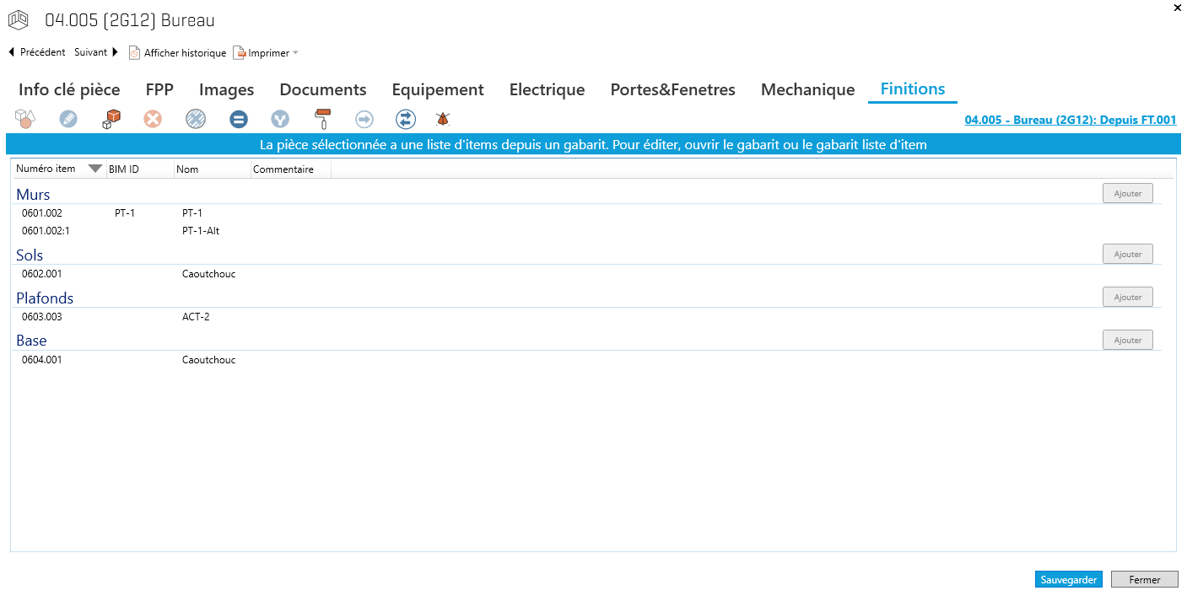Image resolution: width=1187 pixels, height=596 pixels.
Task: Click the pencil edit icon
Action: tap(68, 119)
